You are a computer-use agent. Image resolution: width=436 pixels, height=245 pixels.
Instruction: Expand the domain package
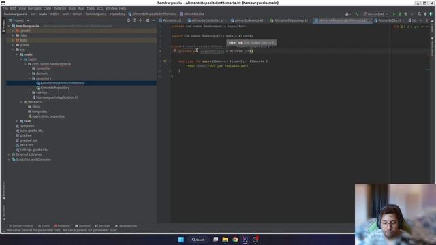(29, 73)
